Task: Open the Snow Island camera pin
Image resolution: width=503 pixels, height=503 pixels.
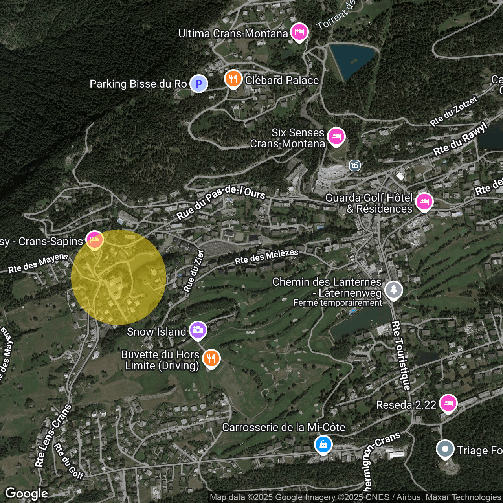Action: (198, 330)
